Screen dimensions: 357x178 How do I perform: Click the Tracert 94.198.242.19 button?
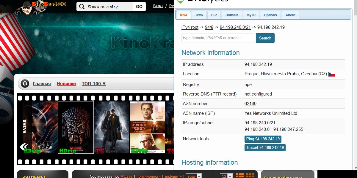[x=265, y=147]
